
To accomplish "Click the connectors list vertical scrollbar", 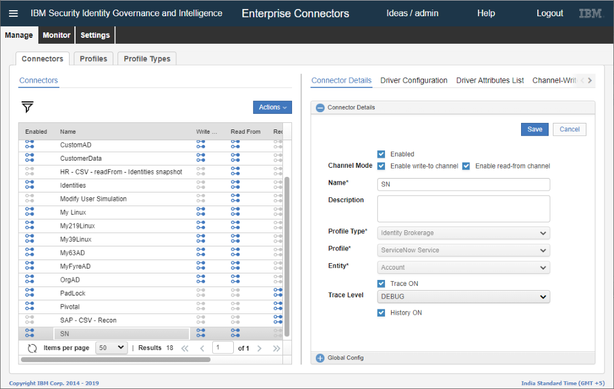I will pos(287,257).
